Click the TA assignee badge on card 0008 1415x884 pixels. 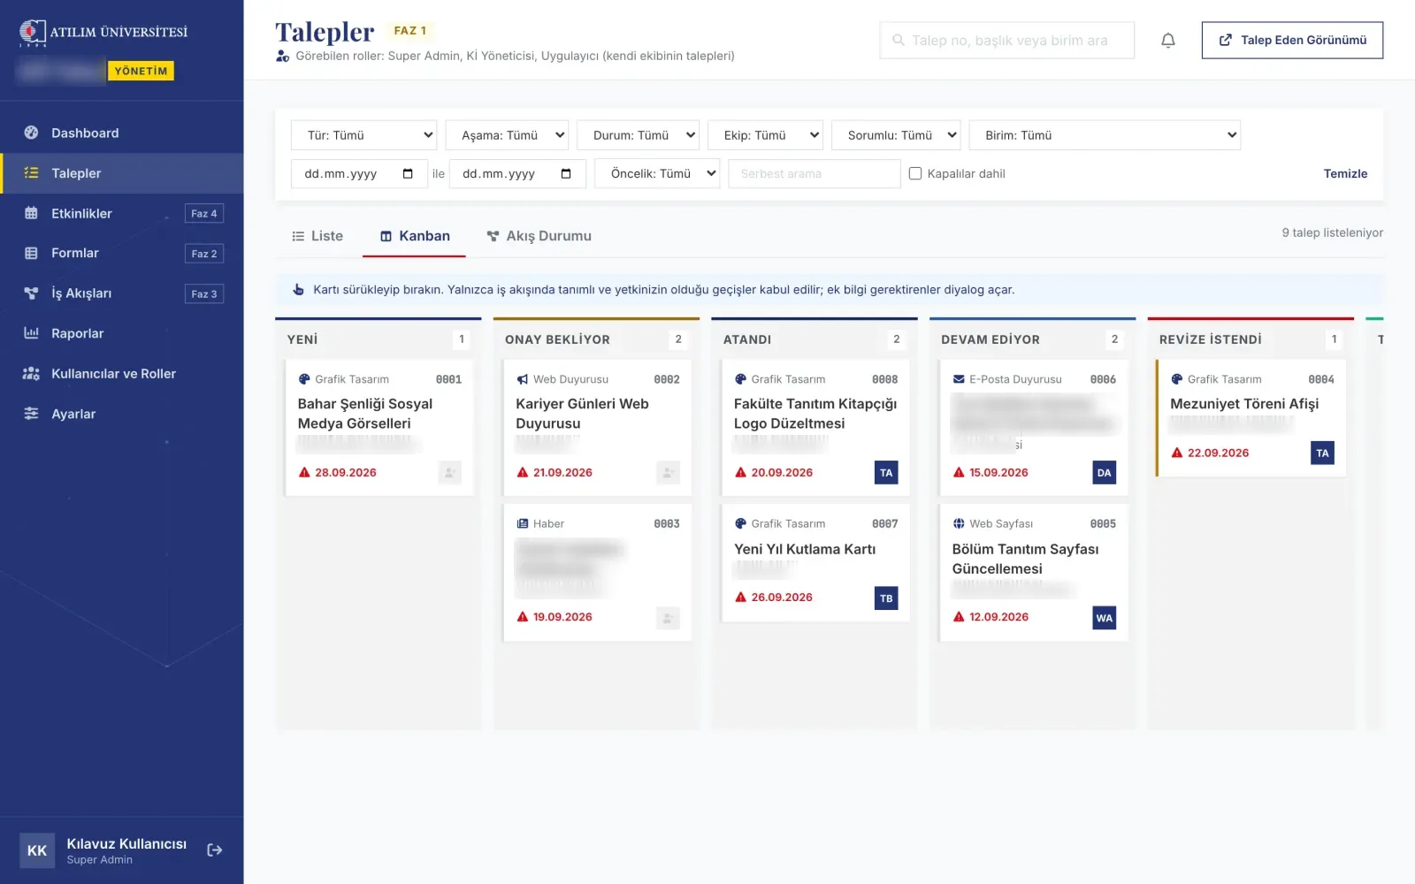[886, 473]
